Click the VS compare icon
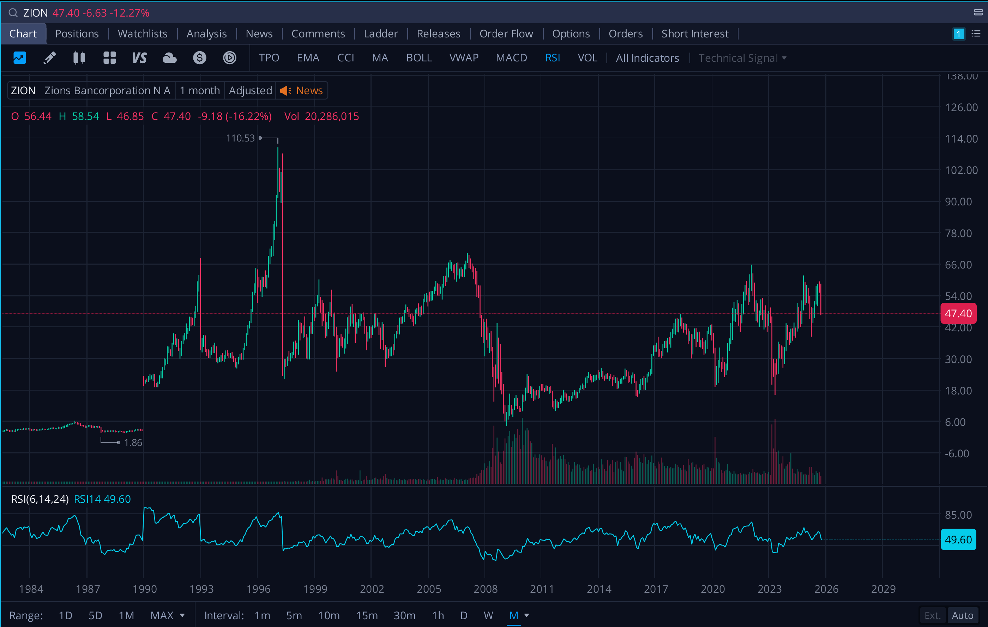 pos(139,58)
